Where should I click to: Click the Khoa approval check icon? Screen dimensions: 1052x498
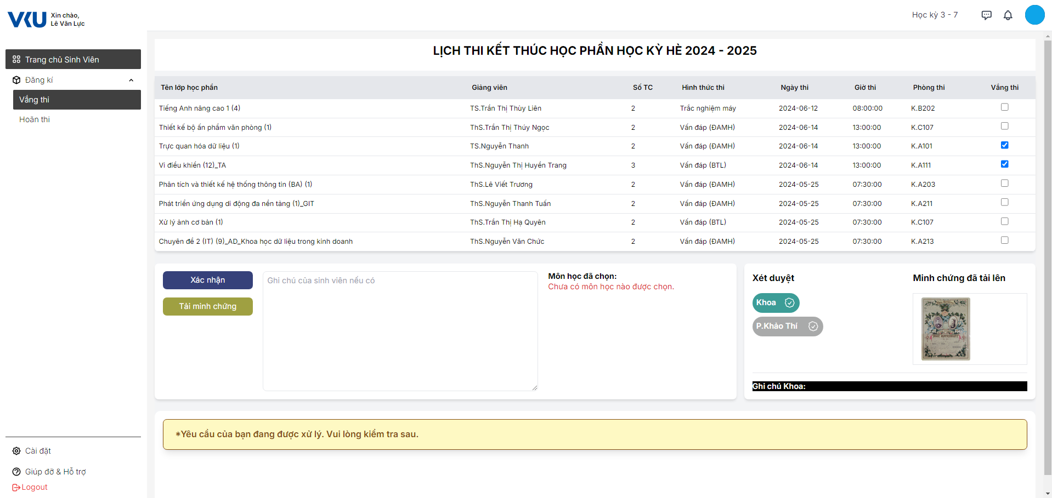tap(789, 303)
